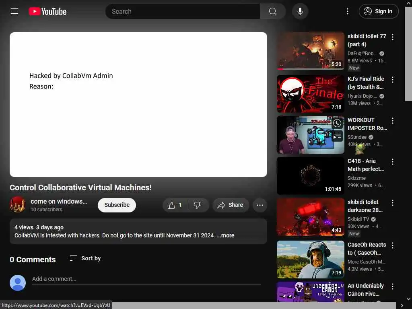Image resolution: width=412 pixels, height=309 pixels.
Task: Open 'WORKOUT IMPOSTER Ro...' title link
Action: tap(367, 124)
